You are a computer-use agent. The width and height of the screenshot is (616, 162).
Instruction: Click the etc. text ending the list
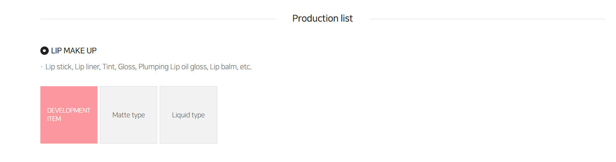point(246,67)
